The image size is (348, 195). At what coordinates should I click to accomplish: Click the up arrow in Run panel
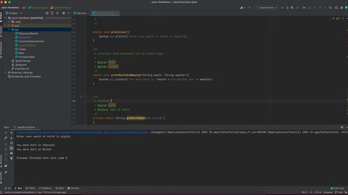pos(11,133)
